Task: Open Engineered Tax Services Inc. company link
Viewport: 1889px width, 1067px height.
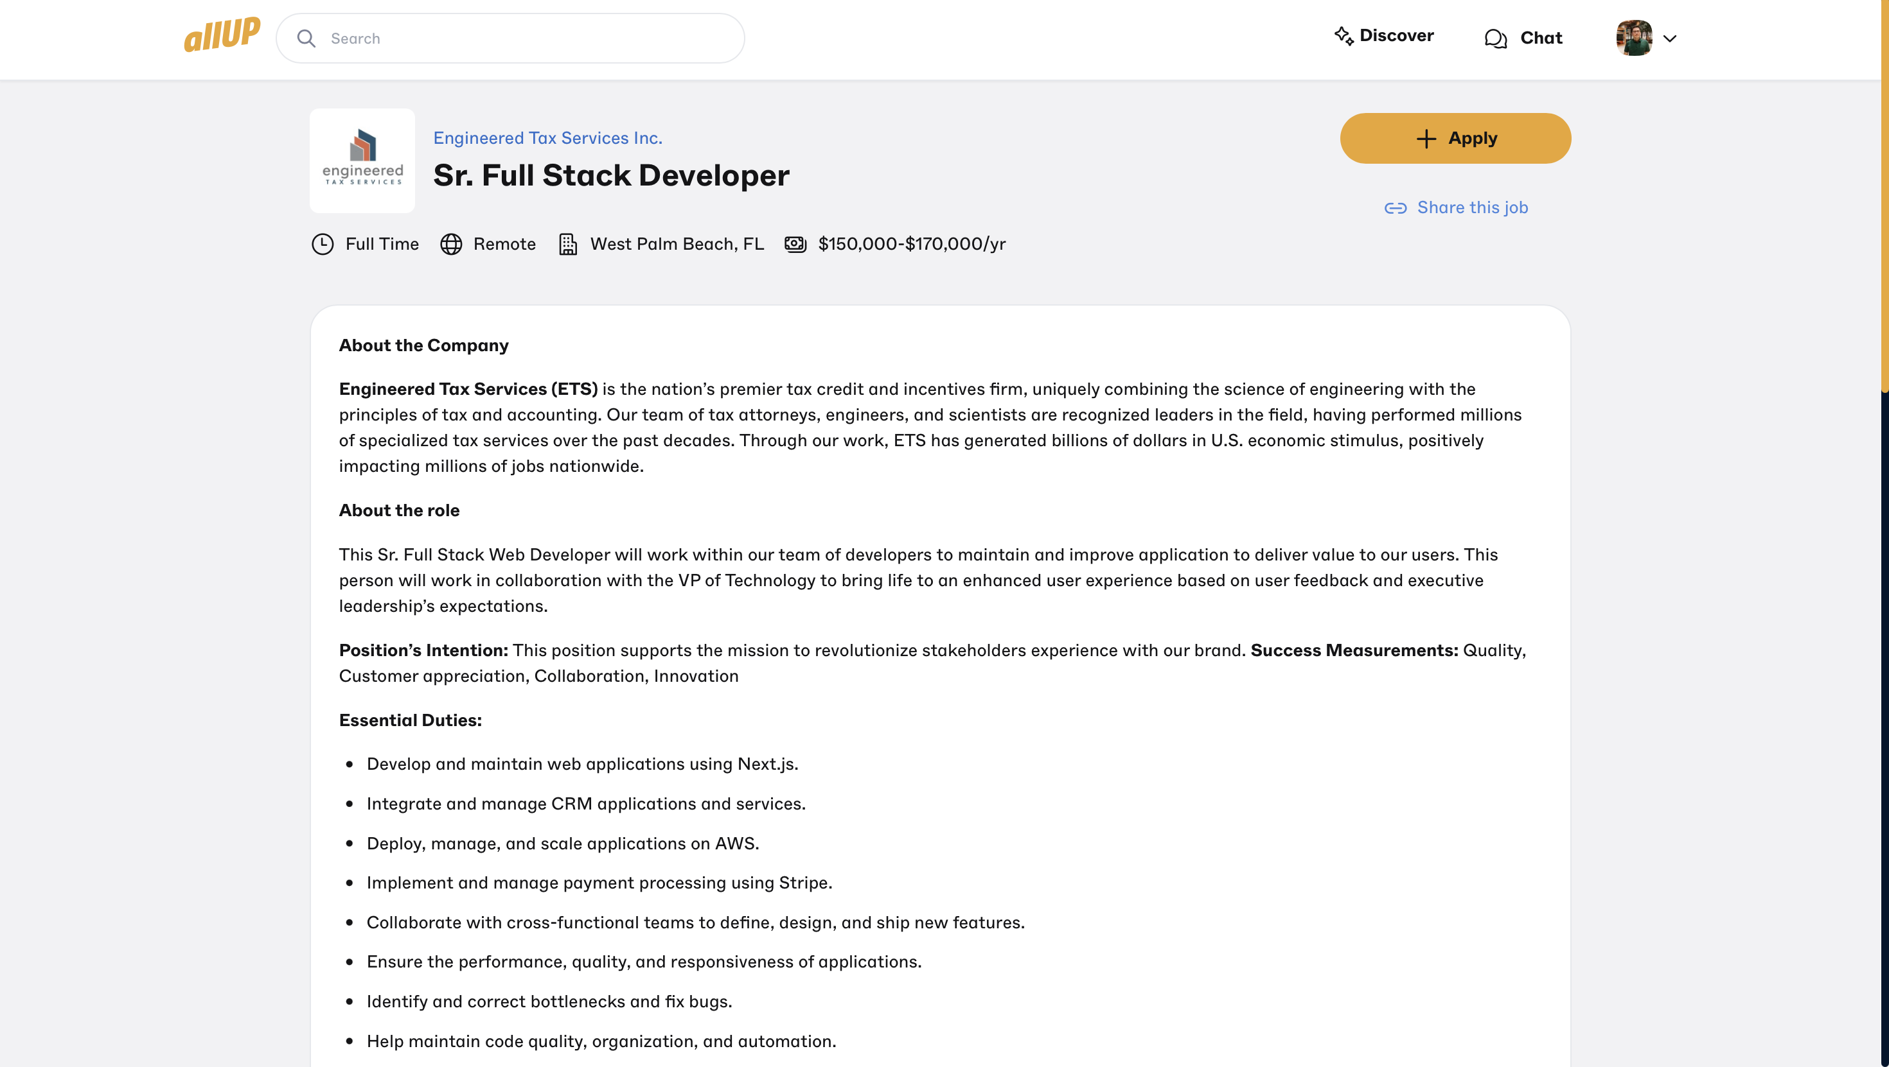Action: point(548,138)
